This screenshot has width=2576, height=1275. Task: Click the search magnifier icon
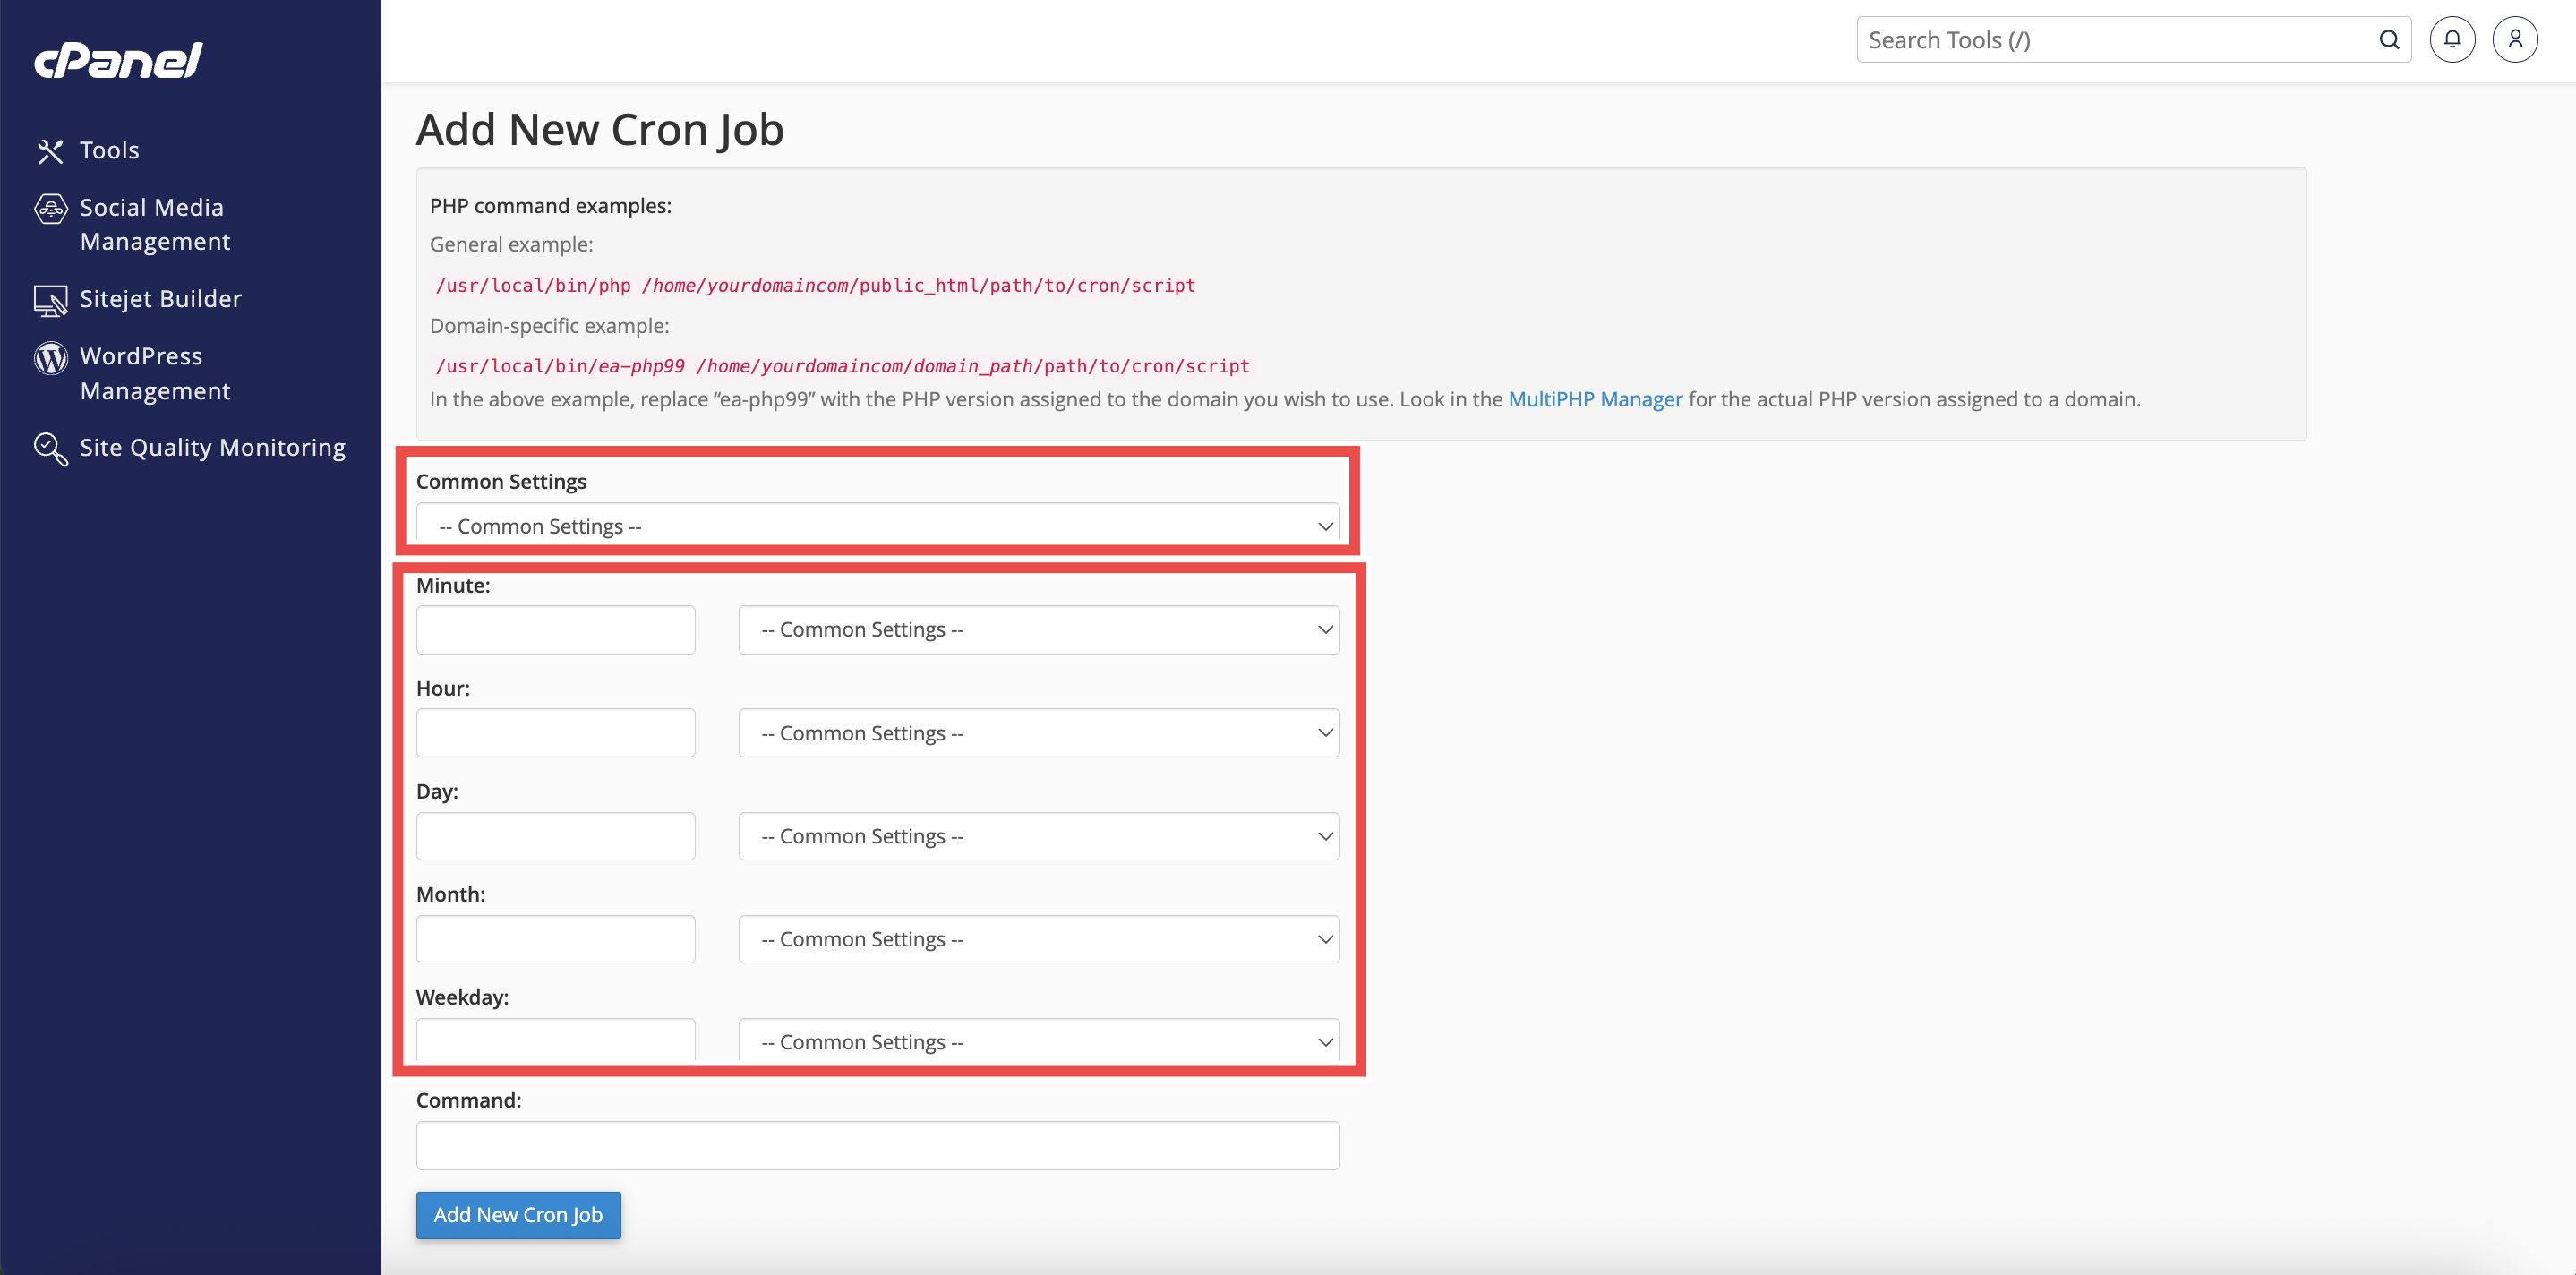click(2388, 40)
